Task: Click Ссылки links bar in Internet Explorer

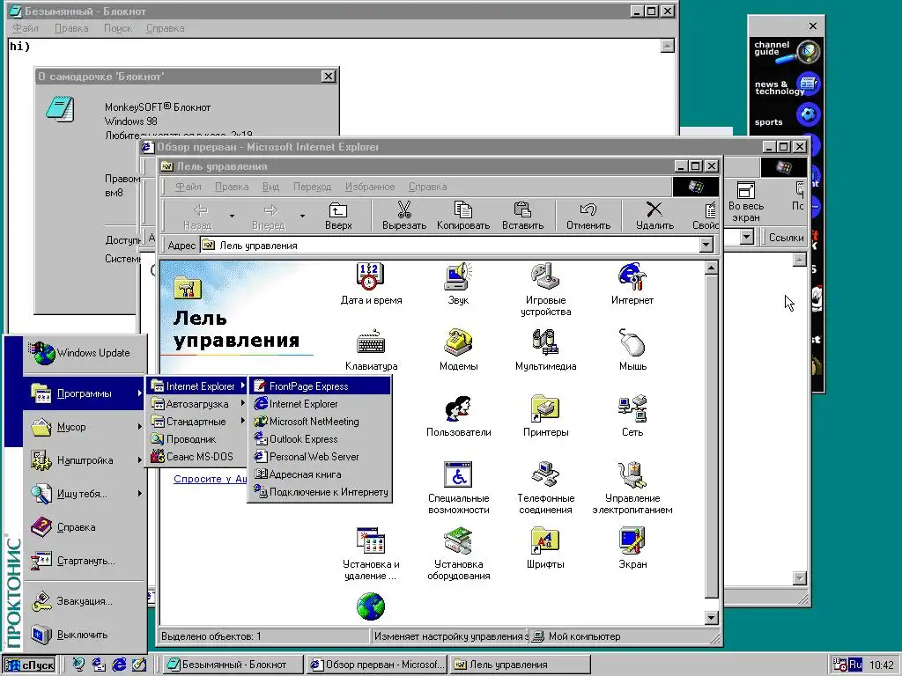Action: (x=786, y=238)
